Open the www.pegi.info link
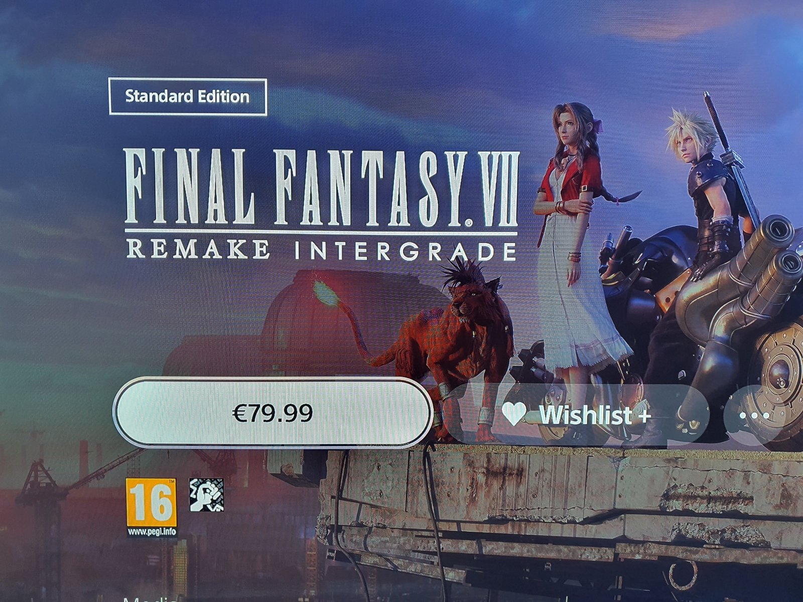 [x=151, y=531]
